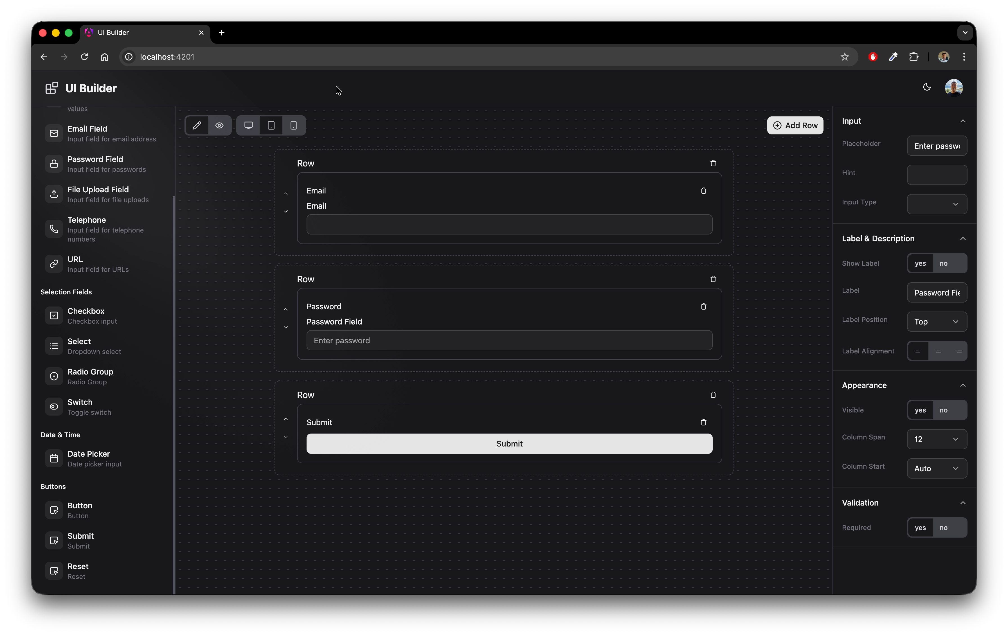Select the mobile phone viewport icon

coord(294,125)
